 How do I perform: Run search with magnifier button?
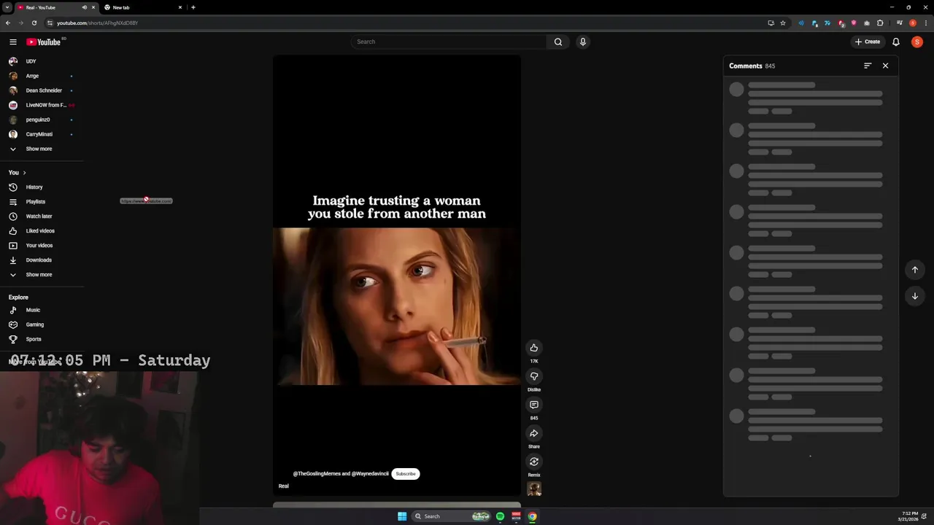click(x=558, y=42)
